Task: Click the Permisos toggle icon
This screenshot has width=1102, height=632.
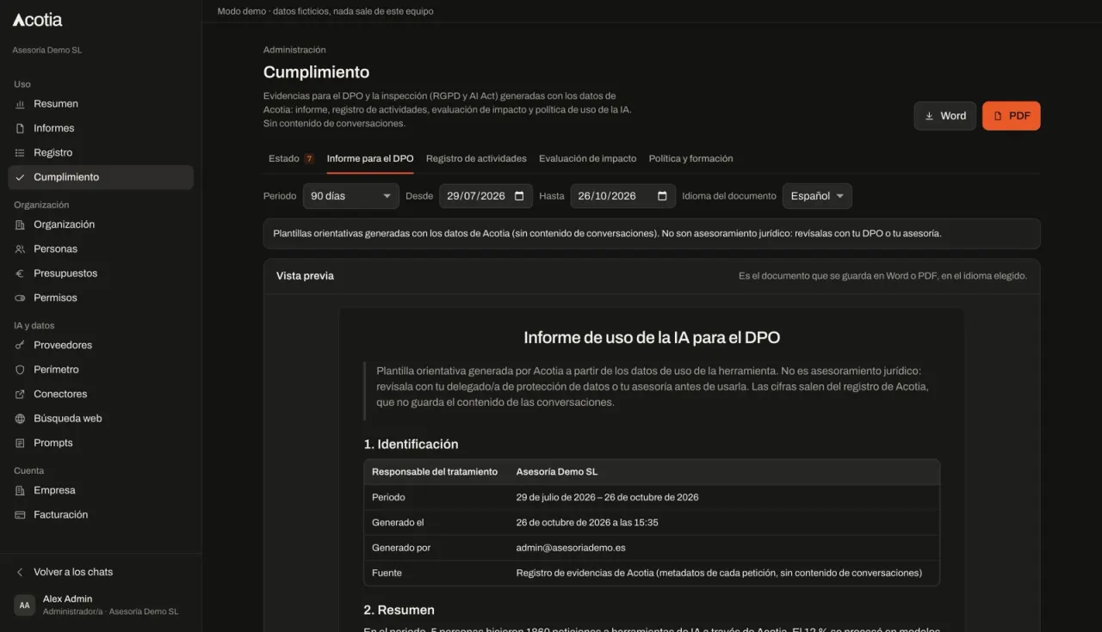Action: pos(20,298)
